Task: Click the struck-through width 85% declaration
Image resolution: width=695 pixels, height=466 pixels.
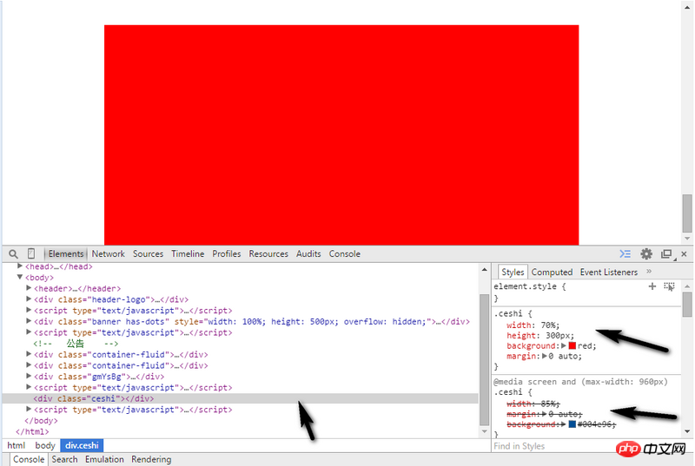Action: click(533, 404)
